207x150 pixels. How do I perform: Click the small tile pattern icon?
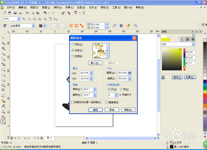71,26
